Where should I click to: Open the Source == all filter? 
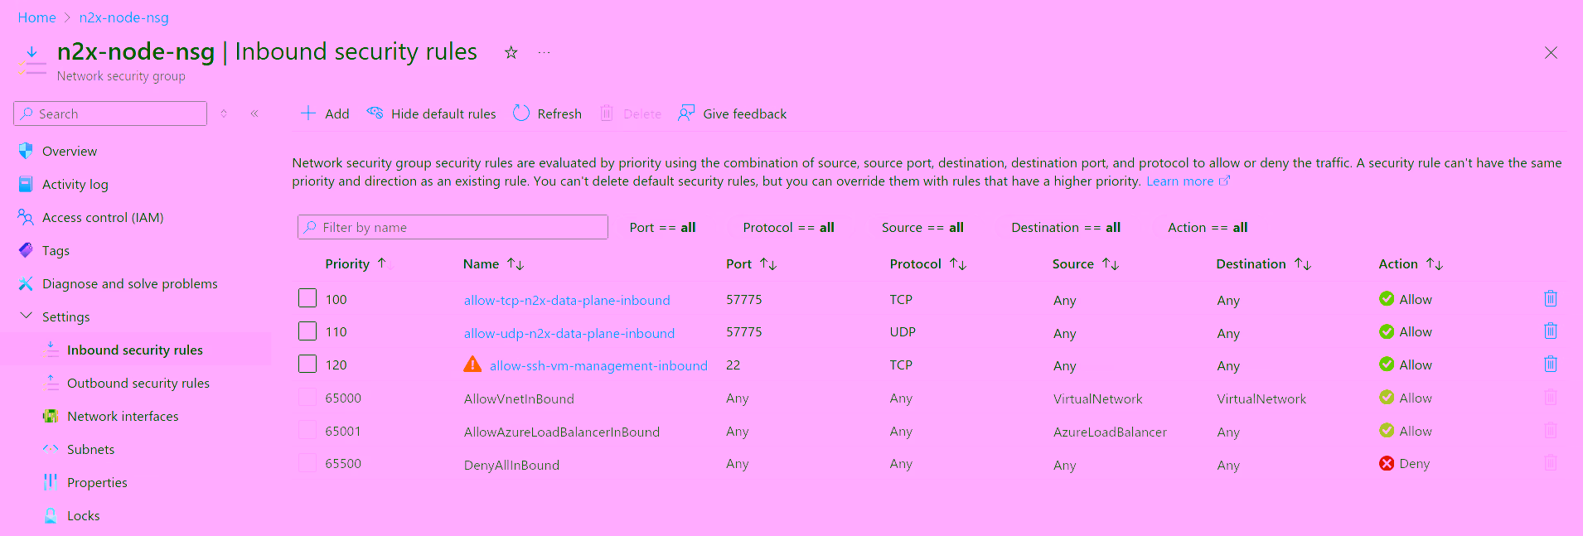click(922, 227)
